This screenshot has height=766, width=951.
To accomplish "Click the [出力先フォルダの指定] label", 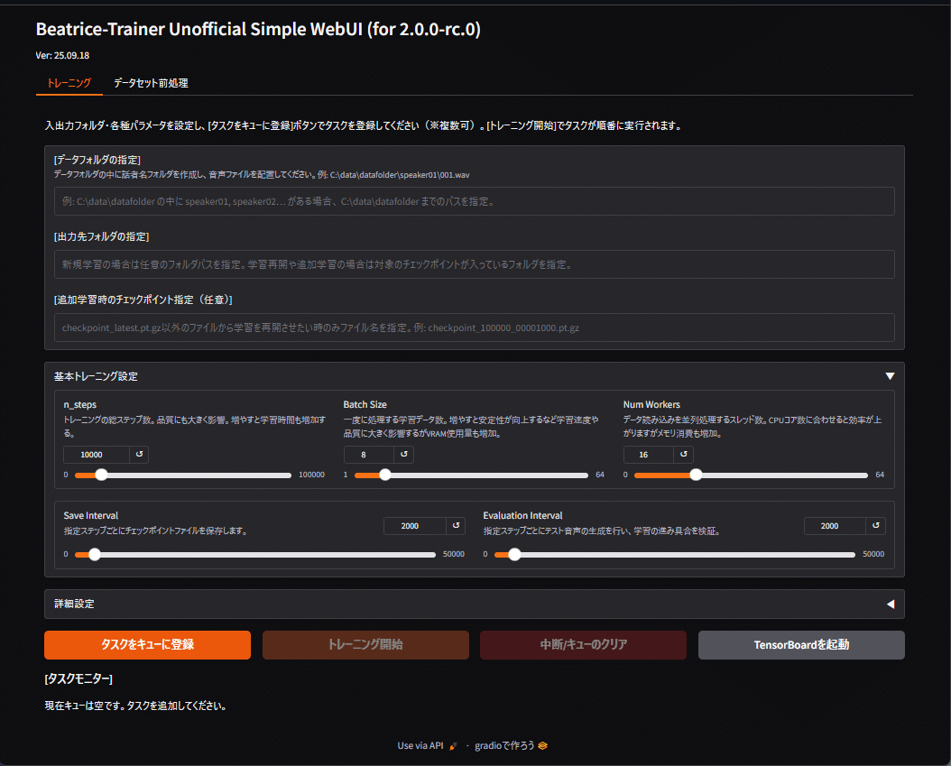I will click(x=101, y=236).
